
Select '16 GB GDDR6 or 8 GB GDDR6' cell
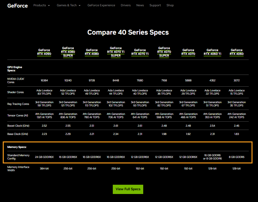(x=212, y=157)
